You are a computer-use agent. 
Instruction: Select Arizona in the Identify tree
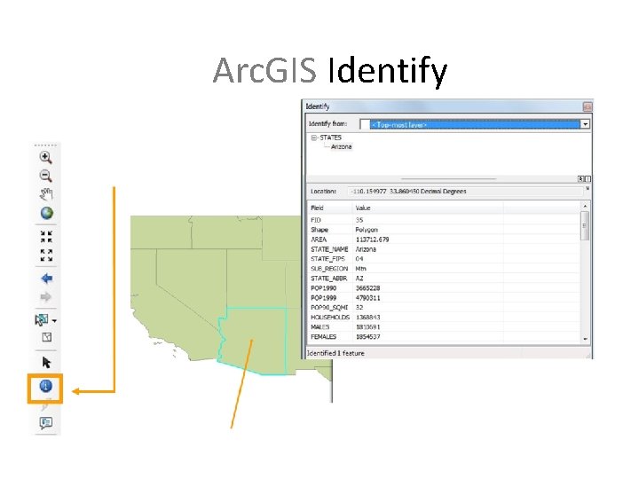[x=341, y=146]
